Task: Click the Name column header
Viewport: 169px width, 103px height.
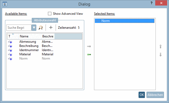Action: 30,36
